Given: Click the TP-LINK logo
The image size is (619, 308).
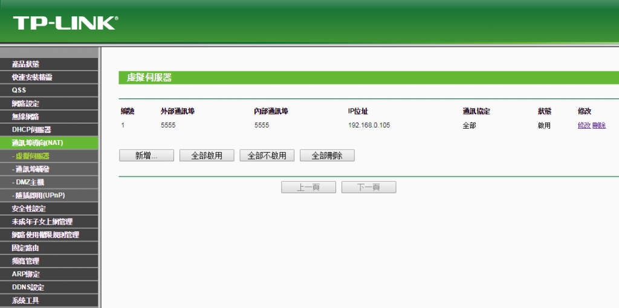Looking at the screenshot, I should (65, 23).
